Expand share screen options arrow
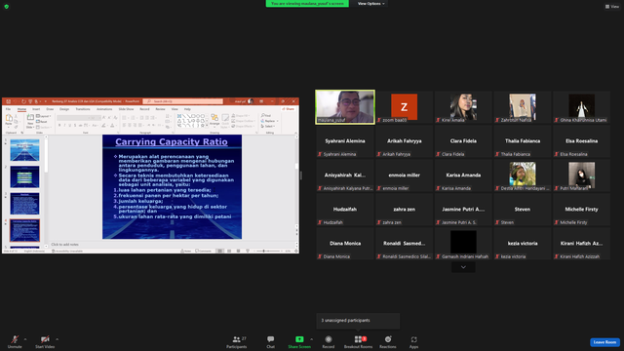Image resolution: width=624 pixels, height=351 pixels. point(311,339)
